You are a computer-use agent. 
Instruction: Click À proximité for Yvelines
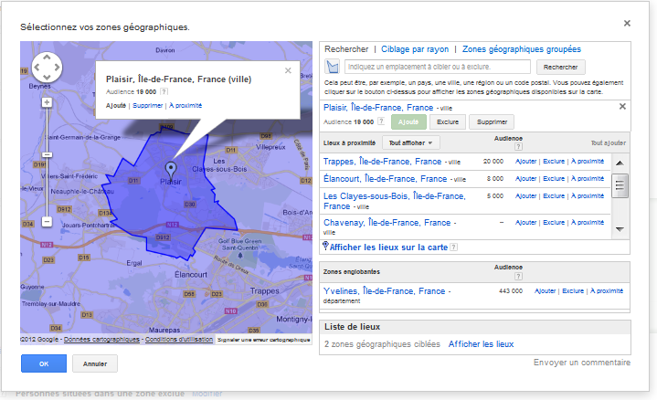pyautogui.click(x=607, y=290)
